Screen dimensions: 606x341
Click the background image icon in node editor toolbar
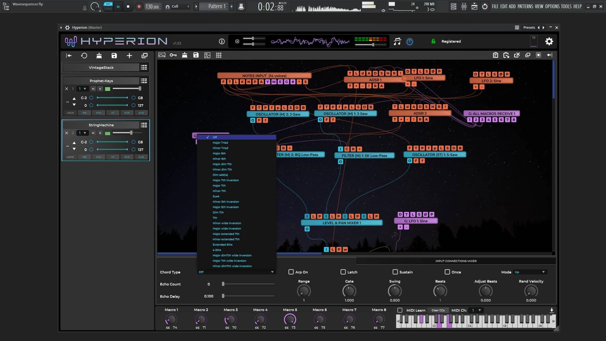point(162,55)
